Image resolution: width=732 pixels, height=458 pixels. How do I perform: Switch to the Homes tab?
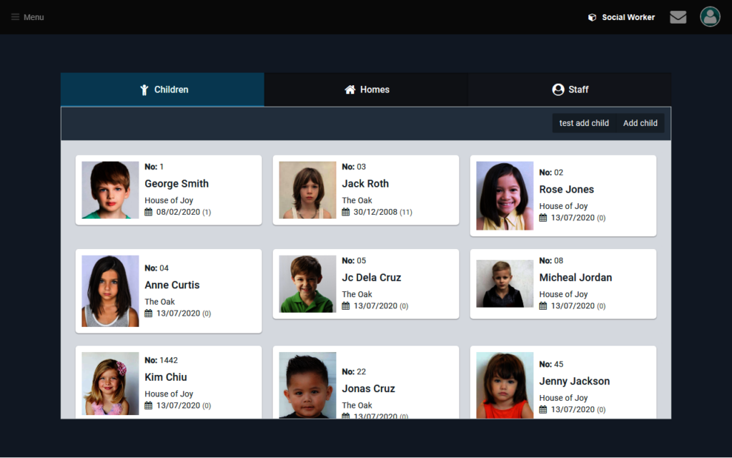click(366, 89)
